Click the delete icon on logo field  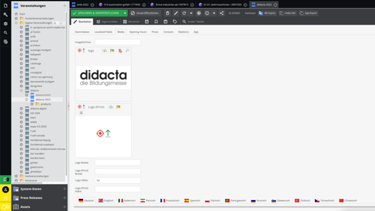click(120, 51)
